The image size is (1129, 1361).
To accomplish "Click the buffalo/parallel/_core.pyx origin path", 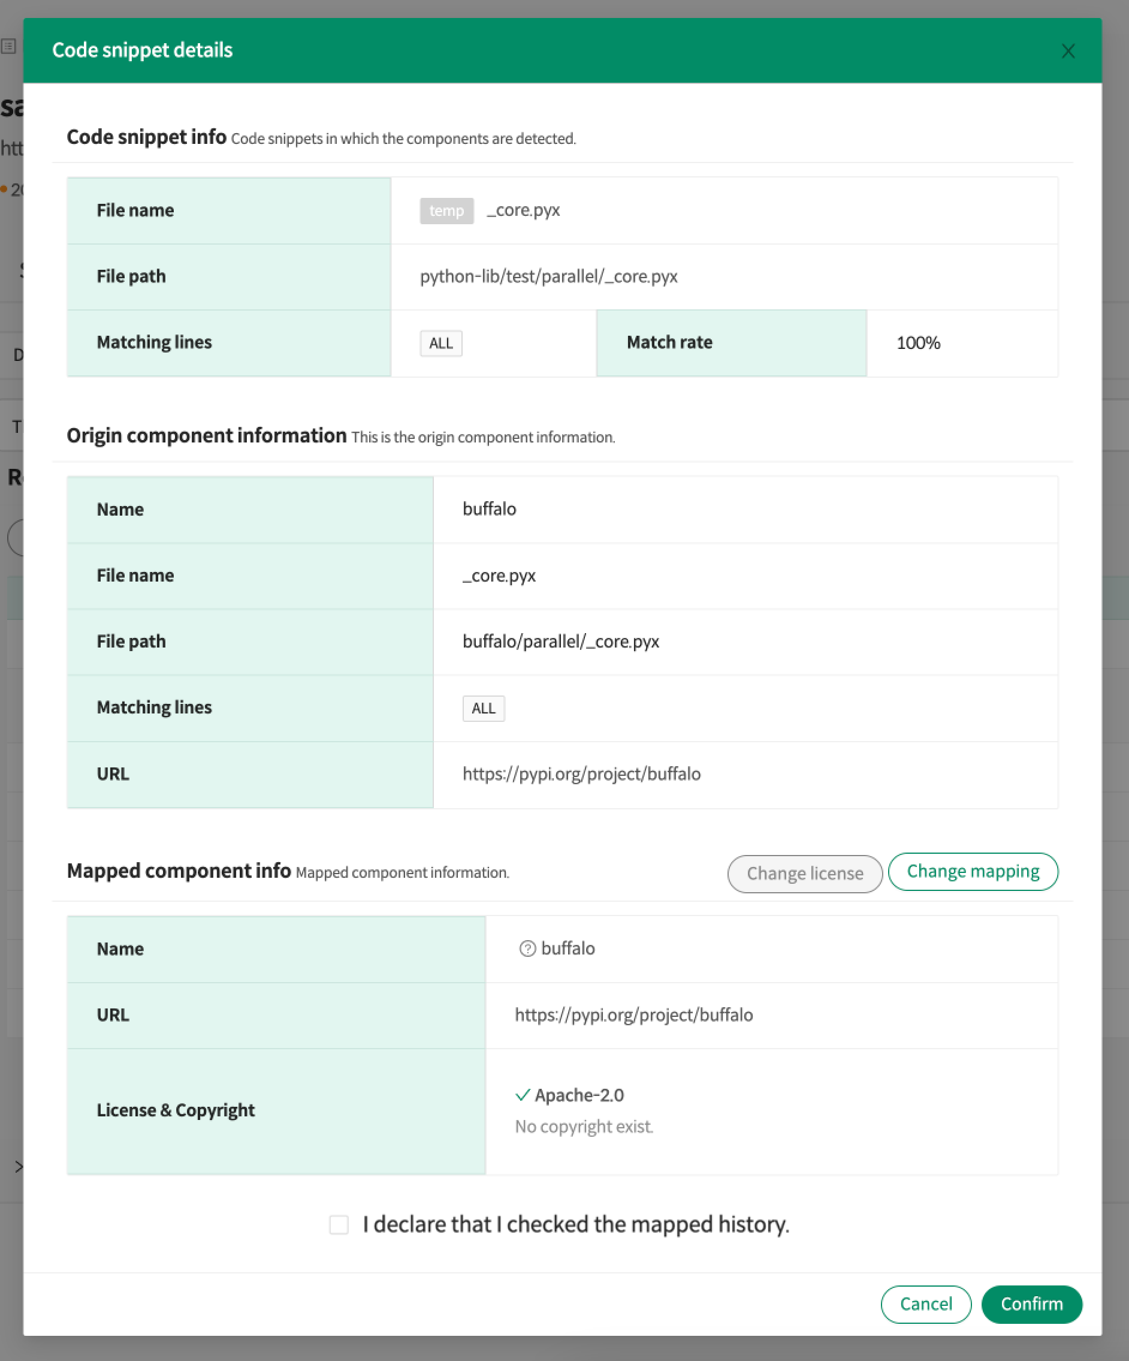I will (x=560, y=642).
